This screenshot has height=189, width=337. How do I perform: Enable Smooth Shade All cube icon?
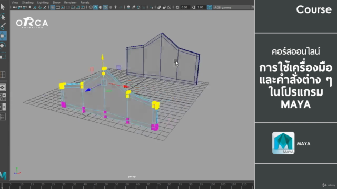pyautogui.click(x=96, y=7)
